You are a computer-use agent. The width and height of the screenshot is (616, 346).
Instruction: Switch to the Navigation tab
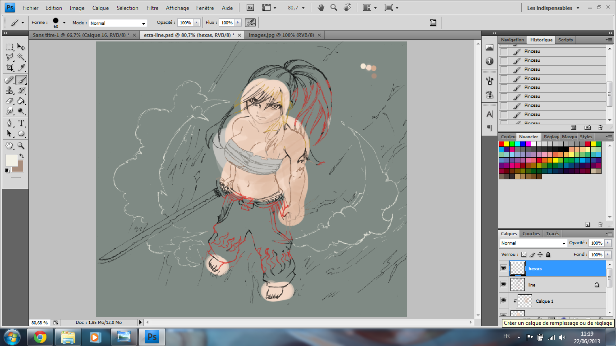(512, 40)
